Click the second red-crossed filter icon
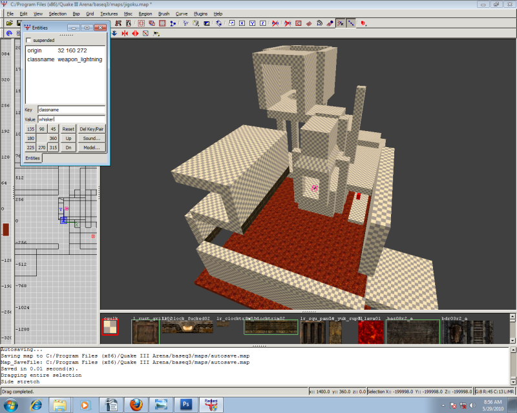This screenshot has height=413, width=517. pyautogui.click(x=288, y=23)
